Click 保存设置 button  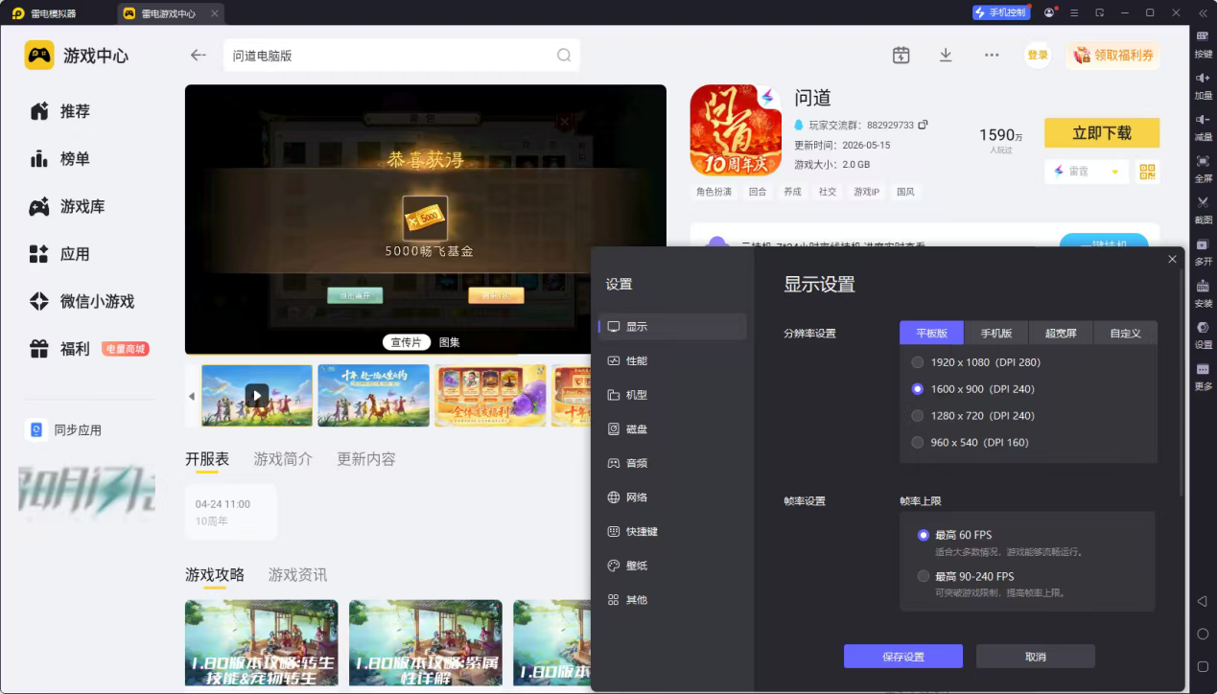[x=903, y=657]
